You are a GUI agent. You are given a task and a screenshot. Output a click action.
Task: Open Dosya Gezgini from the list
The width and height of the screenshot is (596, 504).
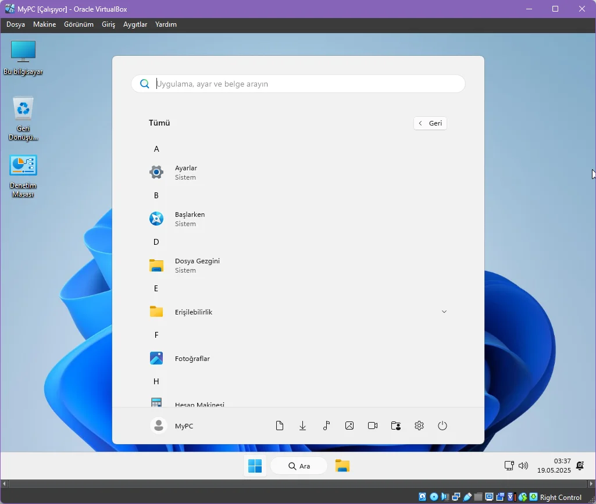pyautogui.click(x=298, y=265)
